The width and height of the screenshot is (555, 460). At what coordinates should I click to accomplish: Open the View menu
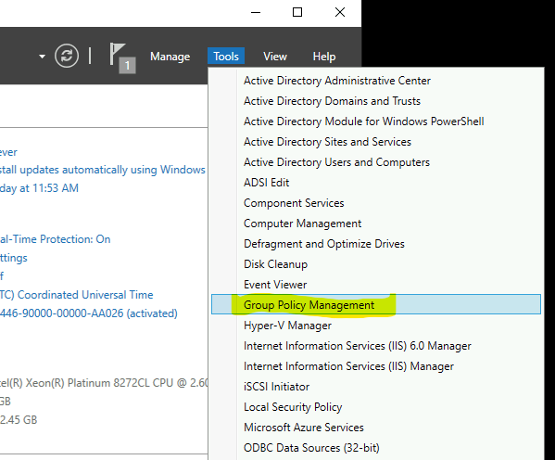point(275,57)
